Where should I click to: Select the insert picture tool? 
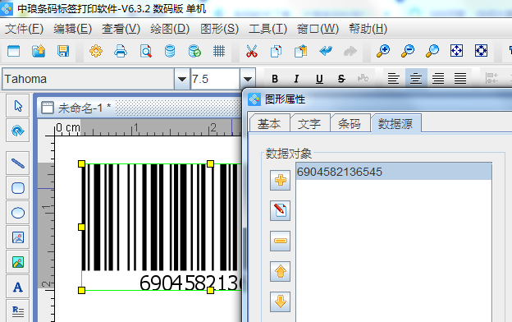tap(18, 237)
